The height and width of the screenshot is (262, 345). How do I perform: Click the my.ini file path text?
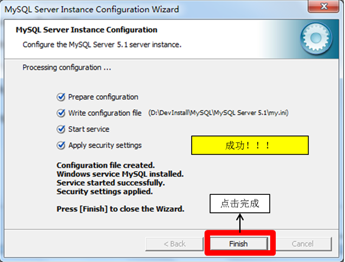(x=218, y=113)
